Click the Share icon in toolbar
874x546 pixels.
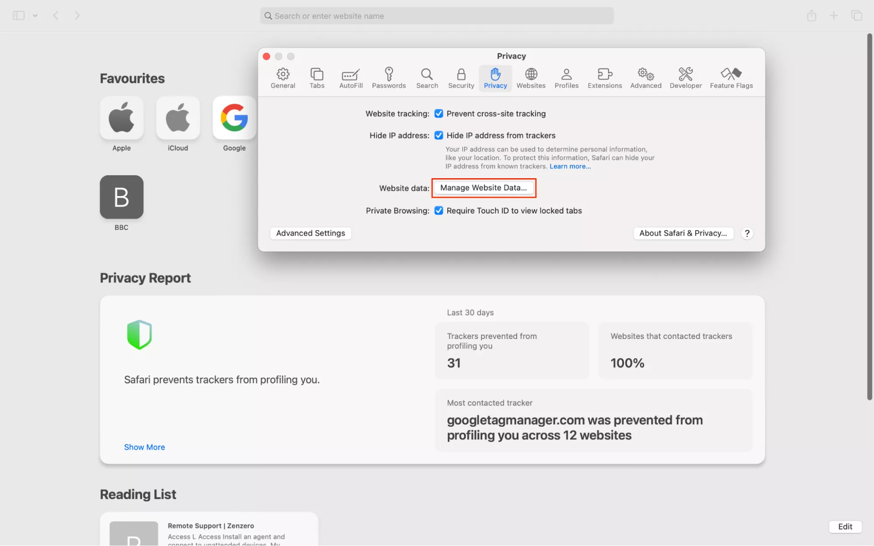pos(811,16)
